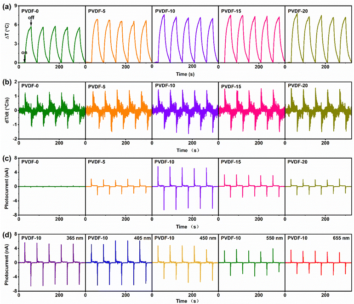The width and height of the screenshot is (354, 304).
Task: Select "Time (s)" axis title under panel (d)
Action: coord(188,301)
